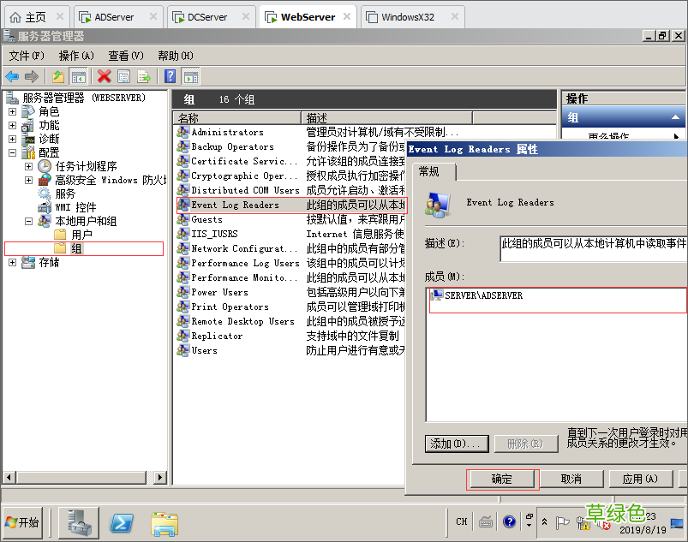Open Help via blue question mark icon
The image size is (688, 542).
pos(169,75)
